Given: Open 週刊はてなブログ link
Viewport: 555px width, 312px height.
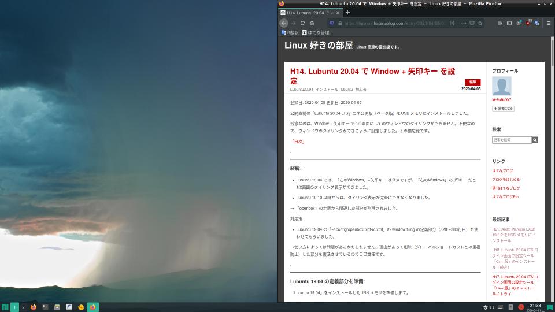Looking at the screenshot, I should (506, 188).
